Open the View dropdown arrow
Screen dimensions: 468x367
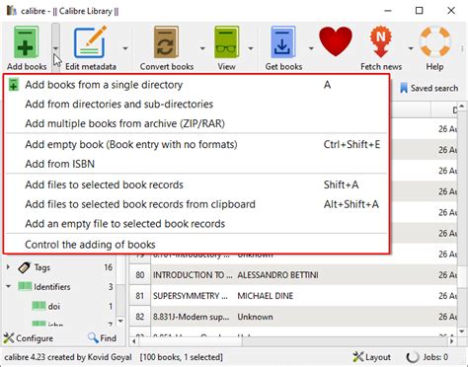[x=251, y=48]
